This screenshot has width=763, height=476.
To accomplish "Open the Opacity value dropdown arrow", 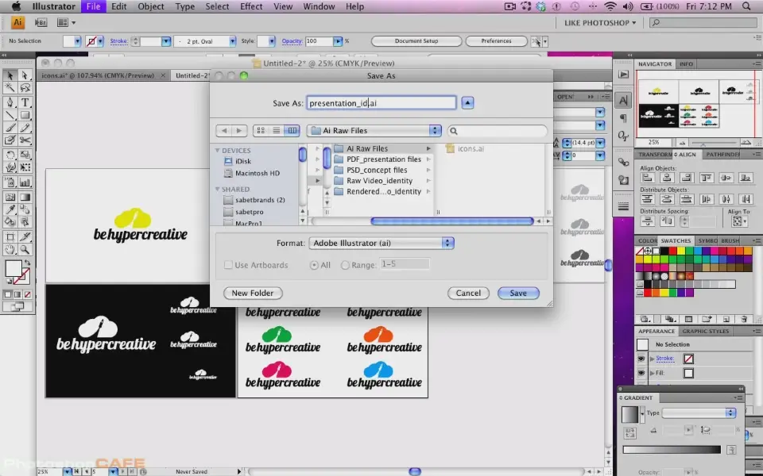I will pos(338,41).
